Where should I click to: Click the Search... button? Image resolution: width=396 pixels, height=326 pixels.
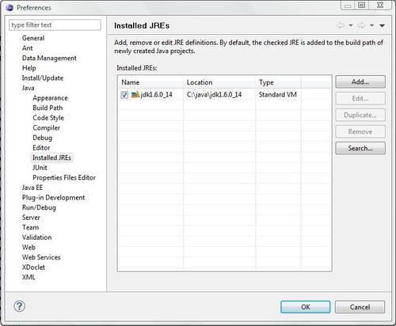tap(360, 148)
